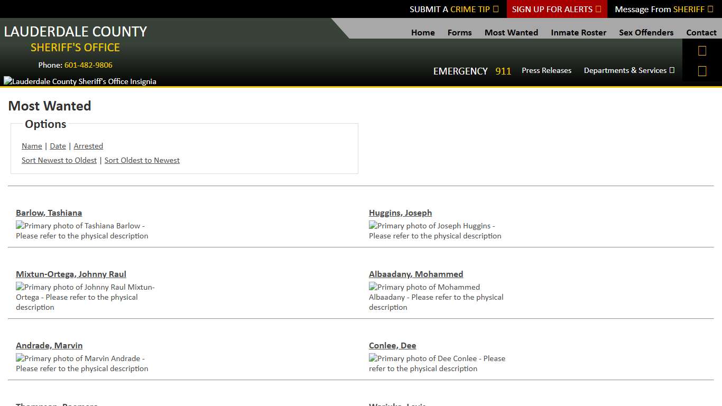Open the Forms navigation item
The width and height of the screenshot is (722, 406).
click(x=459, y=32)
